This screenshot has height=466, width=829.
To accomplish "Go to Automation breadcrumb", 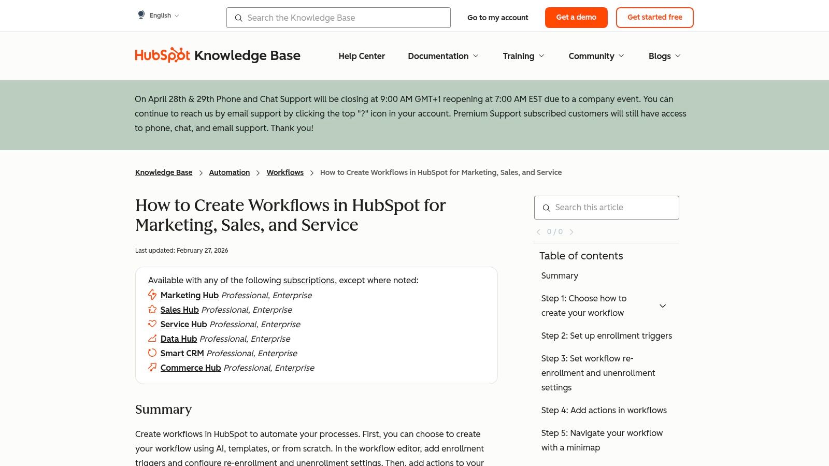I will pos(230,172).
